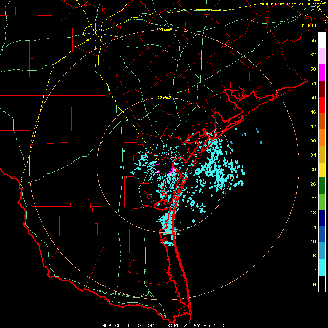Click the black TH threshold swatch
This screenshot has height=328, width=328.
point(322,284)
